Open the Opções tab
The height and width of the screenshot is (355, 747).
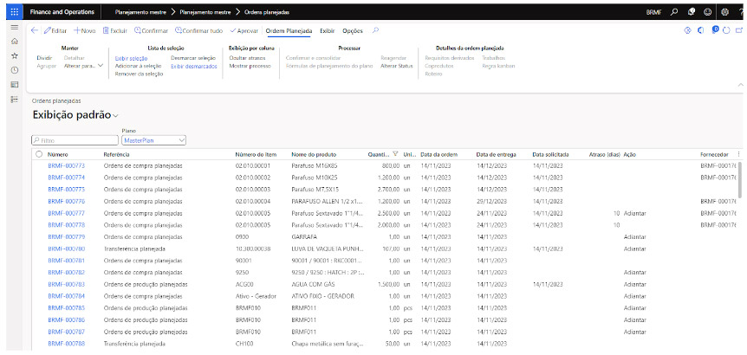point(353,30)
